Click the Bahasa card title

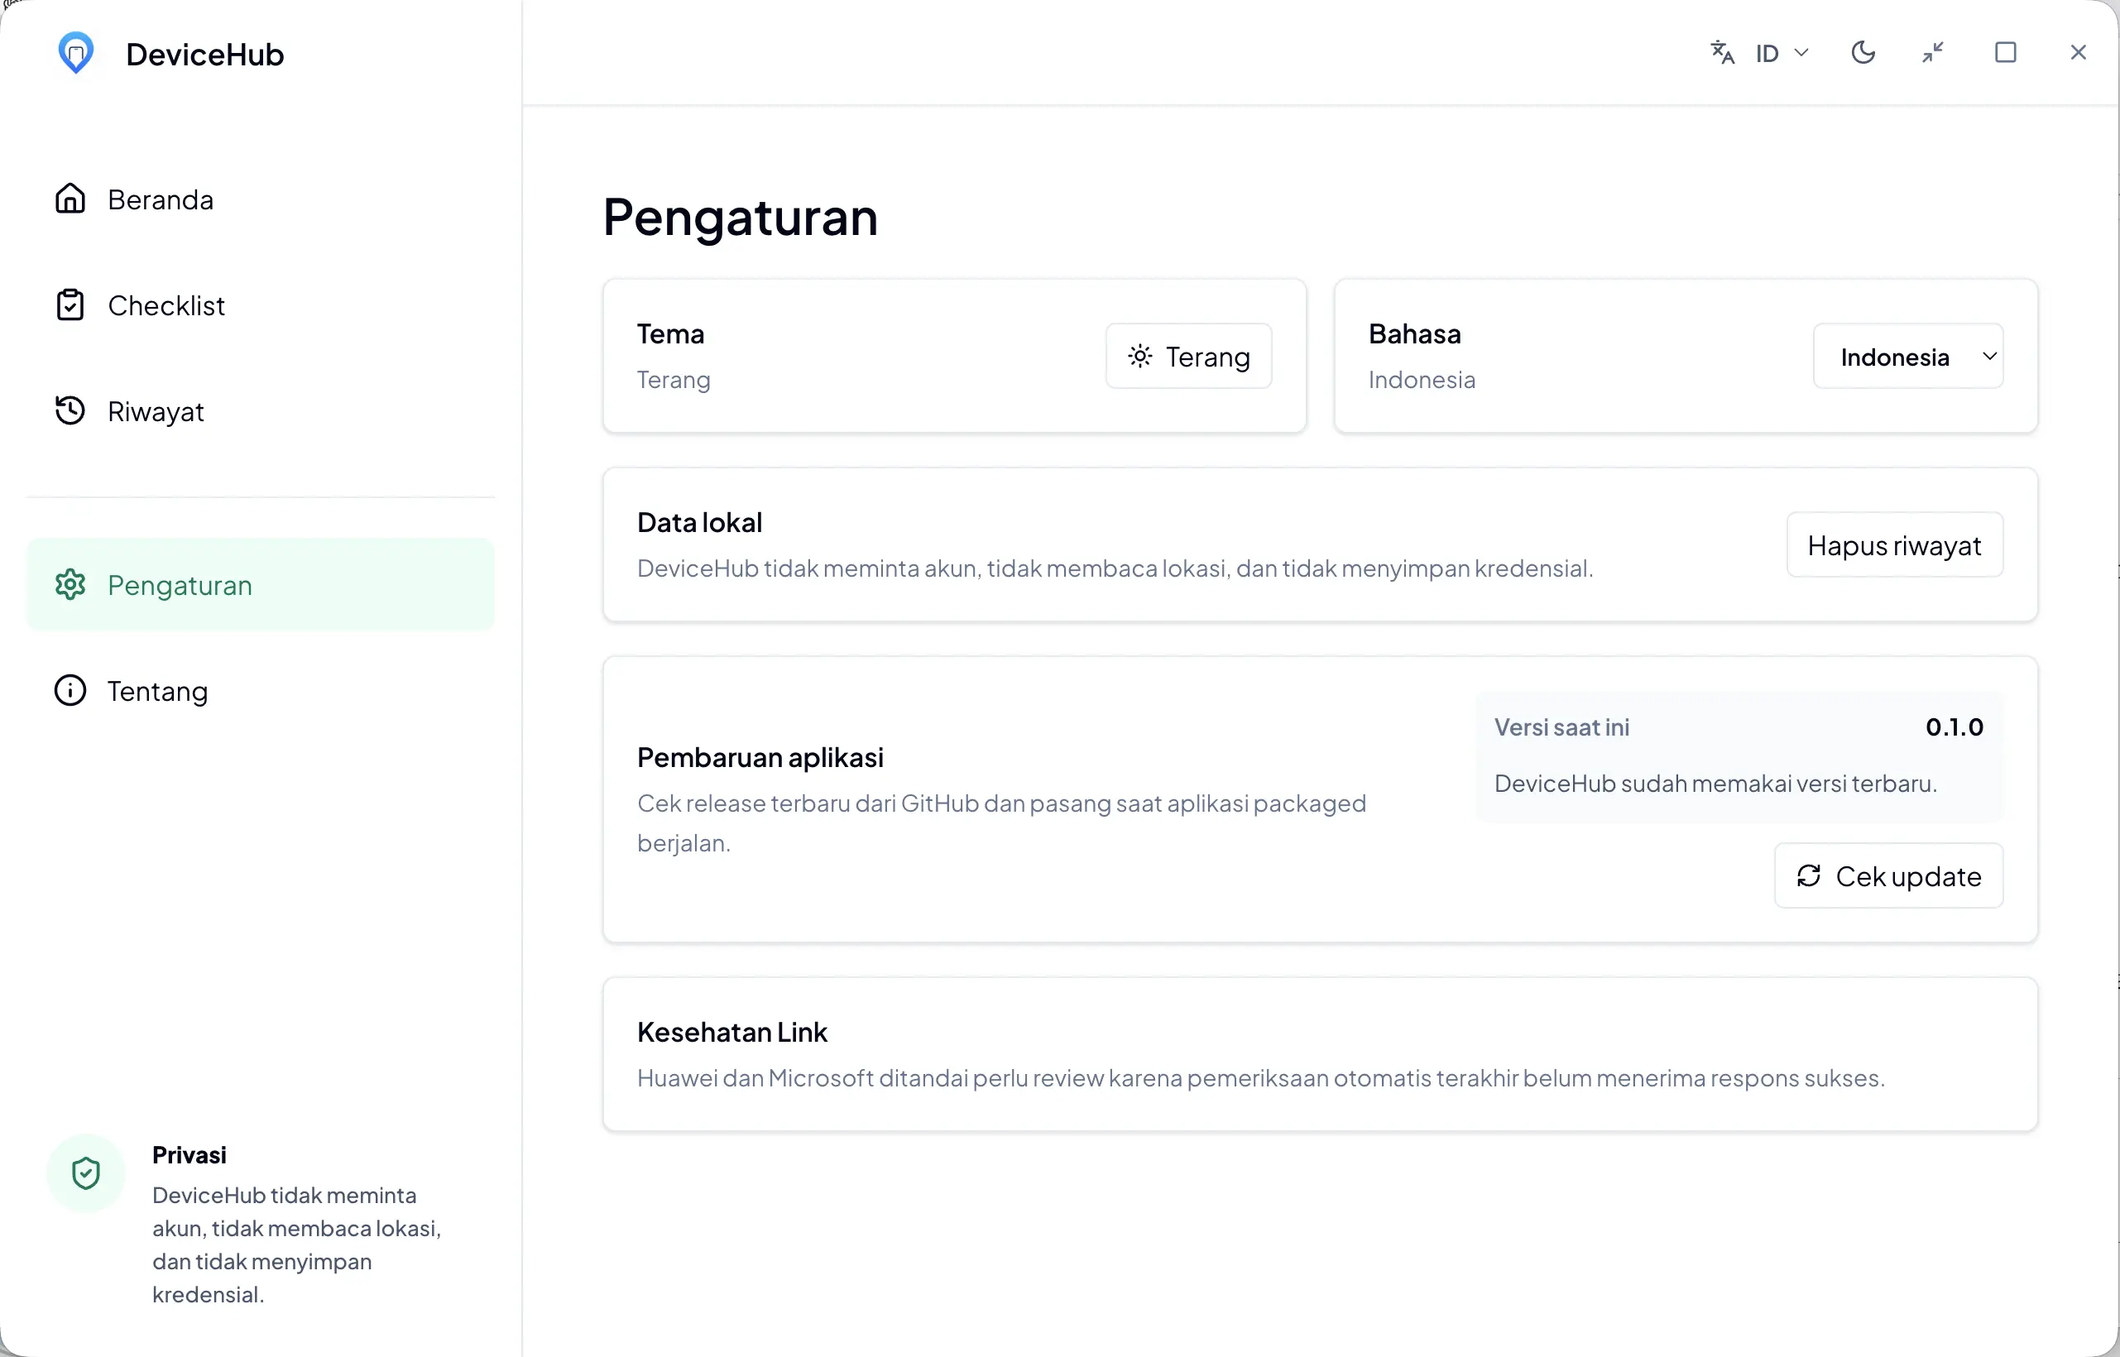click(x=1414, y=334)
